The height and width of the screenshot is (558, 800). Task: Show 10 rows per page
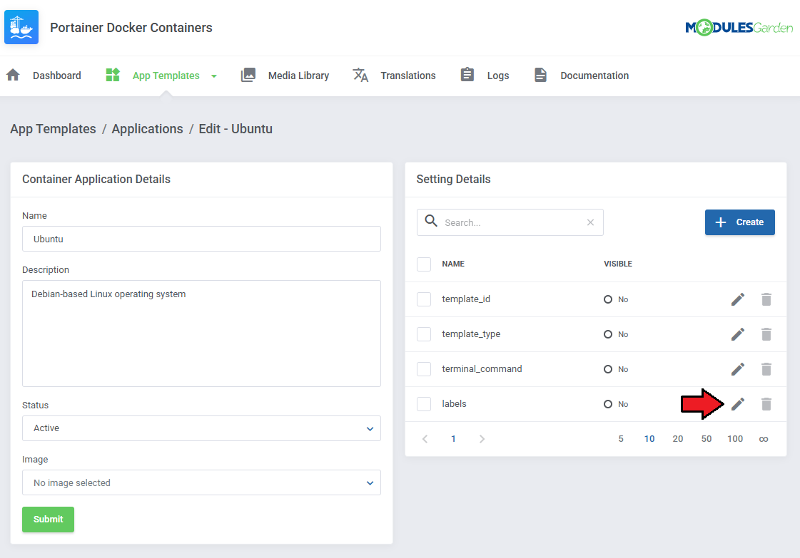point(649,439)
